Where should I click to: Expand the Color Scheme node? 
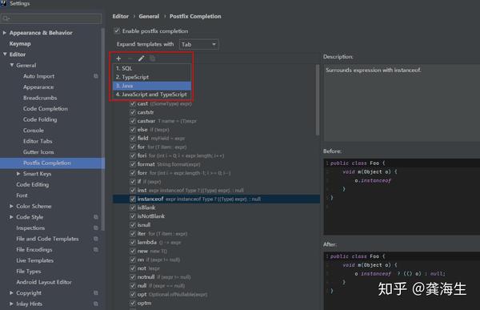[11, 206]
